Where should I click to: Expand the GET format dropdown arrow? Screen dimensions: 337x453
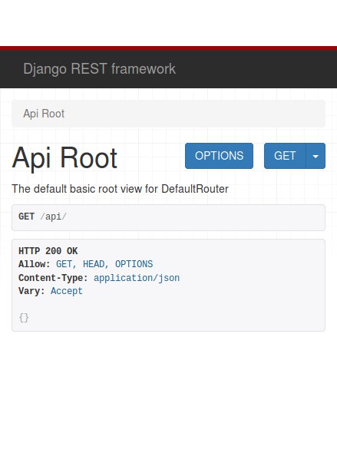point(316,156)
